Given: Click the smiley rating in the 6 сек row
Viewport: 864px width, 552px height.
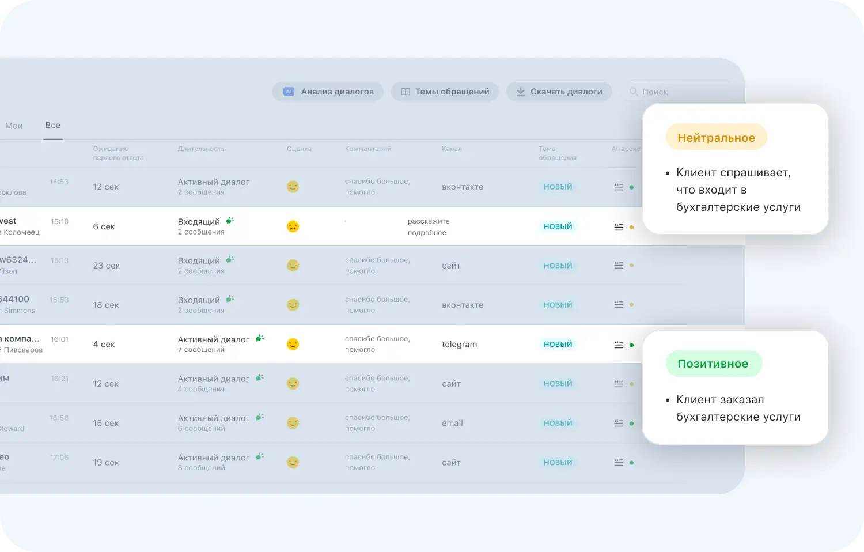Looking at the screenshot, I should coord(293,226).
